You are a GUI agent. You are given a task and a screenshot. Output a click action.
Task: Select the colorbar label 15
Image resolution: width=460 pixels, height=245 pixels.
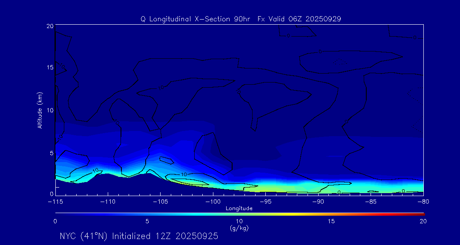pos(331,221)
